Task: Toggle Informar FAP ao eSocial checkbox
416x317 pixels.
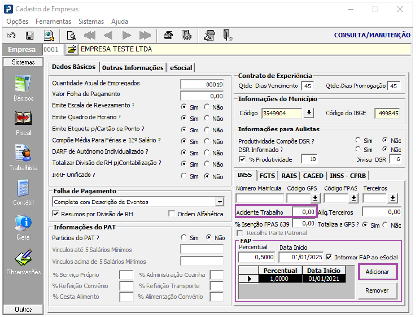Action: point(329,257)
